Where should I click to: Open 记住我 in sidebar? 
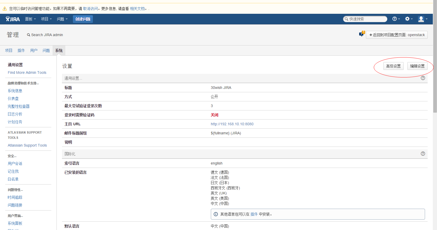coord(13,171)
